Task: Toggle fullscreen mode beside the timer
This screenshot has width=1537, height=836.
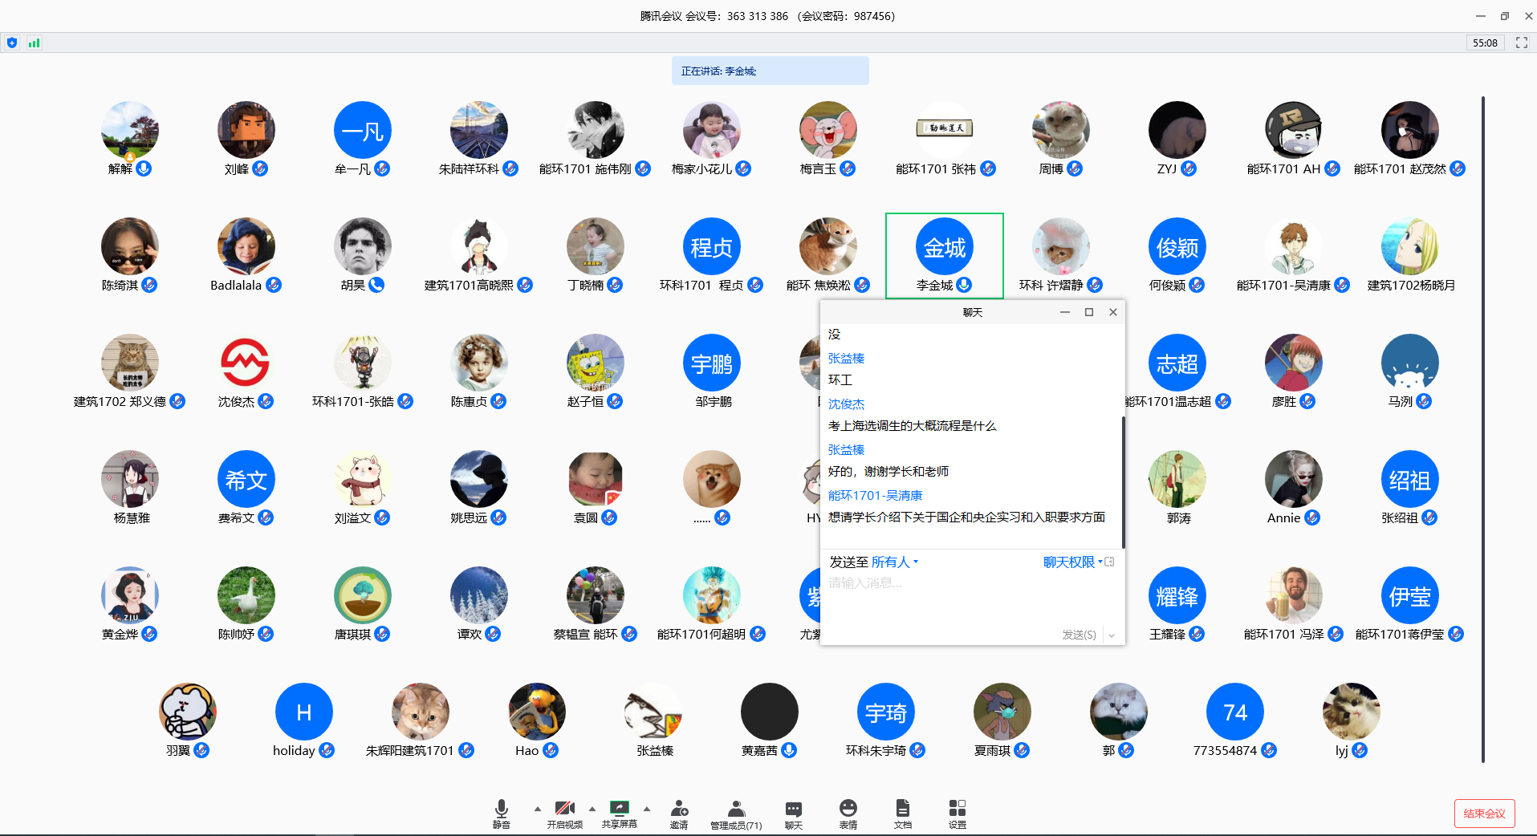Action: tap(1521, 43)
